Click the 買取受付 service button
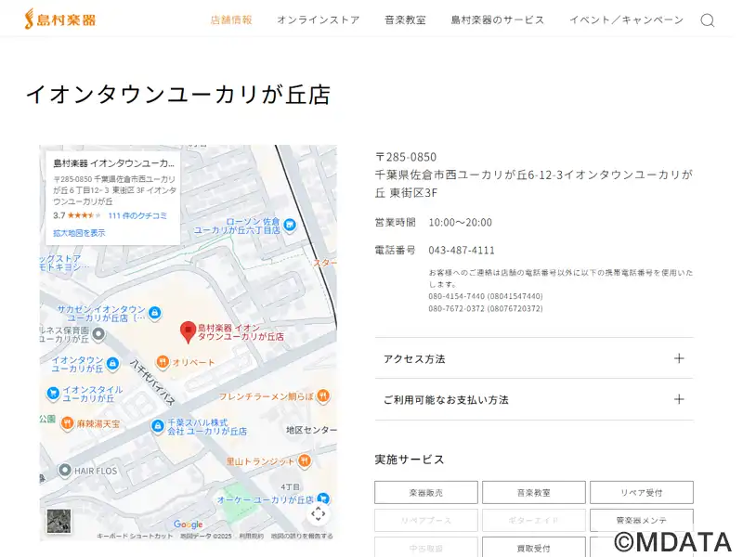 (533, 548)
